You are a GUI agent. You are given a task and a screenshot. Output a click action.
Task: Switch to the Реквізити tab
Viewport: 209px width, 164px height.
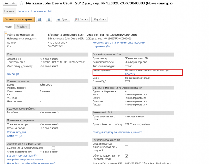pyautogui.click(x=22, y=27)
